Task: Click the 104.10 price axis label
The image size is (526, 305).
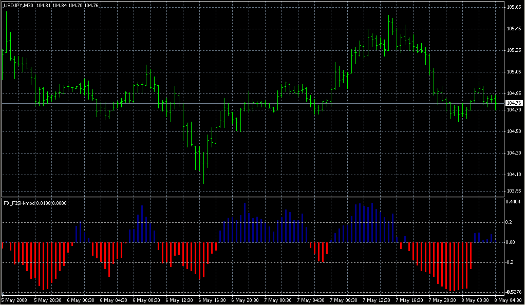Action: click(x=514, y=175)
